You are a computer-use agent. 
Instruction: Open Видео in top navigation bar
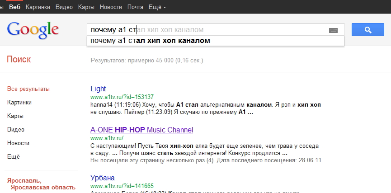coord(64,7)
